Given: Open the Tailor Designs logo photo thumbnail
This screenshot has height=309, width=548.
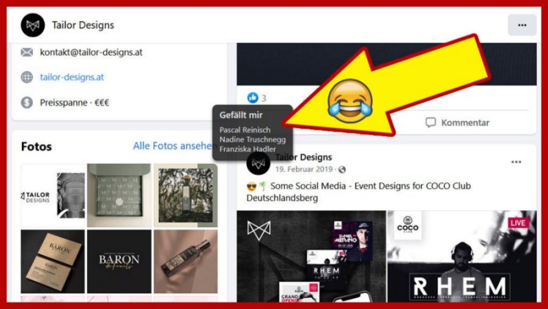Looking at the screenshot, I should (x=53, y=195).
